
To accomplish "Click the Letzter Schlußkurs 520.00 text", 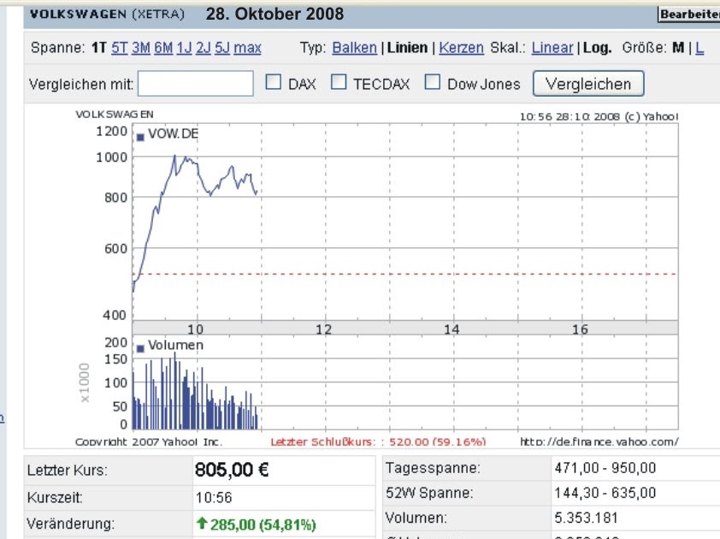I will (x=378, y=441).
